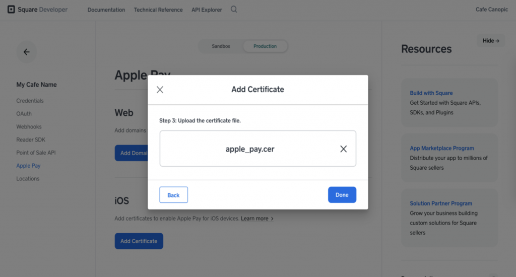Click the Add Domain button under Web

pos(132,153)
